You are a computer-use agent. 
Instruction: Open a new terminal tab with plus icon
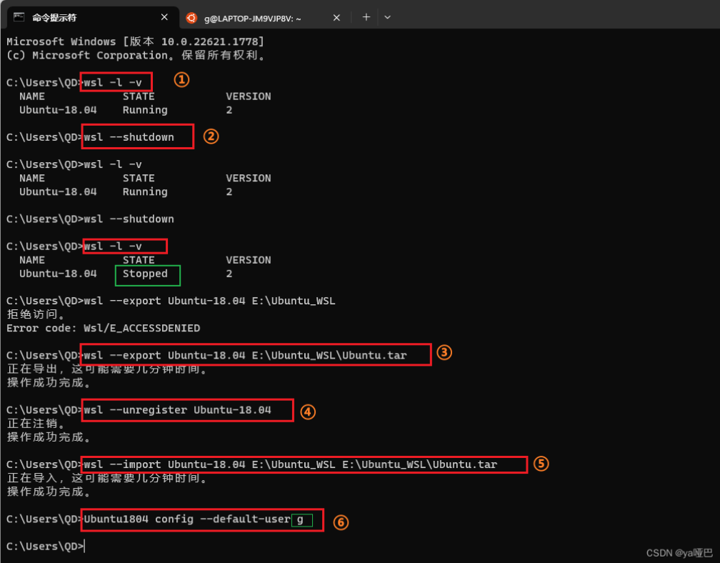[x=366, y=16]
